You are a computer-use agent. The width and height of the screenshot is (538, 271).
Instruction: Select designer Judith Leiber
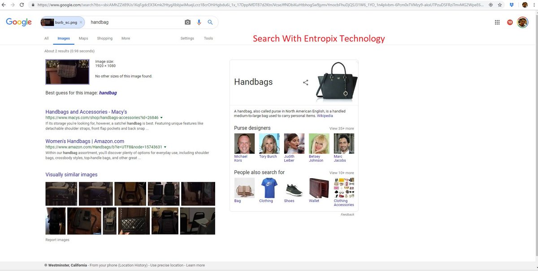tap(294, 148)
